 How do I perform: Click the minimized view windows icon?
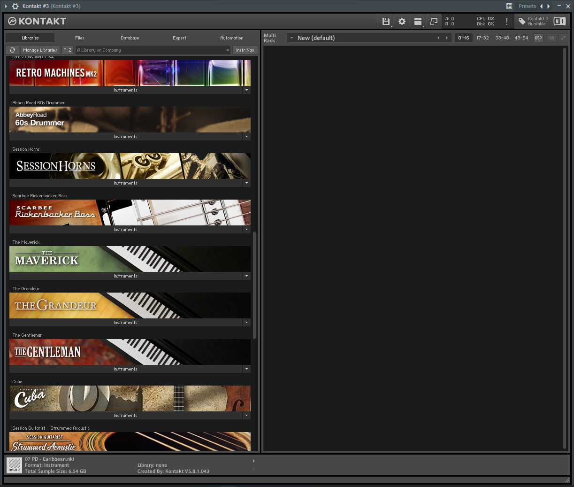point(434,21)
